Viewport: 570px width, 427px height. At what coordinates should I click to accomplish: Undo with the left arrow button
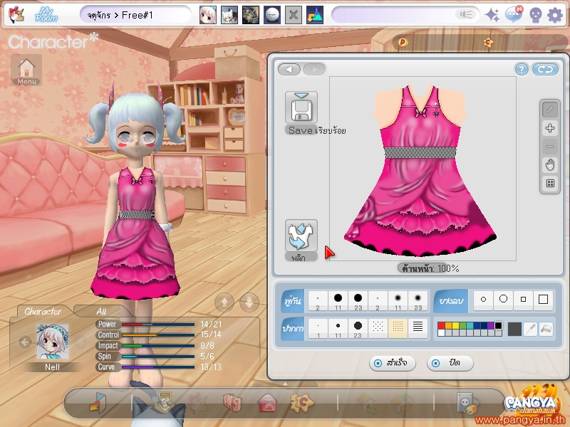coord(289,69)
